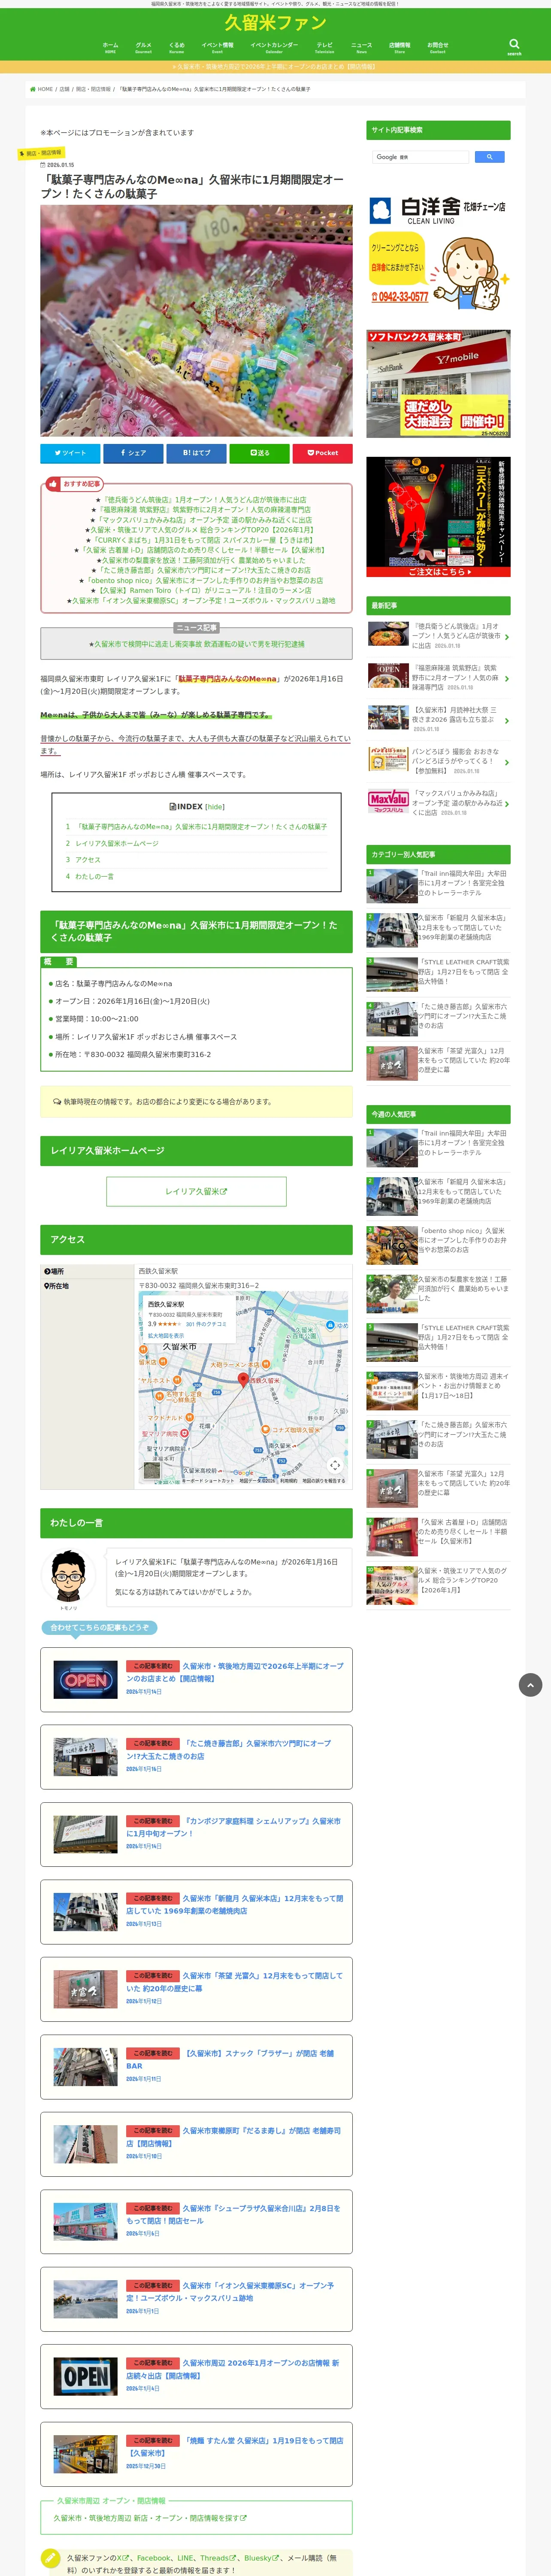Bookmark with B! はてブ button
The image size is (551, 2576).
click(x=196, y=453)
